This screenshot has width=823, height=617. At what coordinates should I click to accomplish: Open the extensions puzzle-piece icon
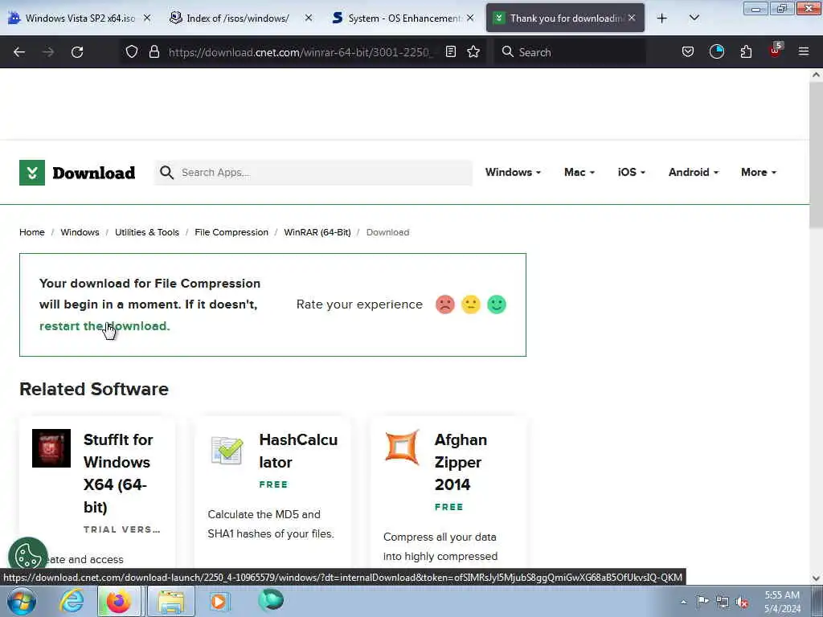pos(746,51)
